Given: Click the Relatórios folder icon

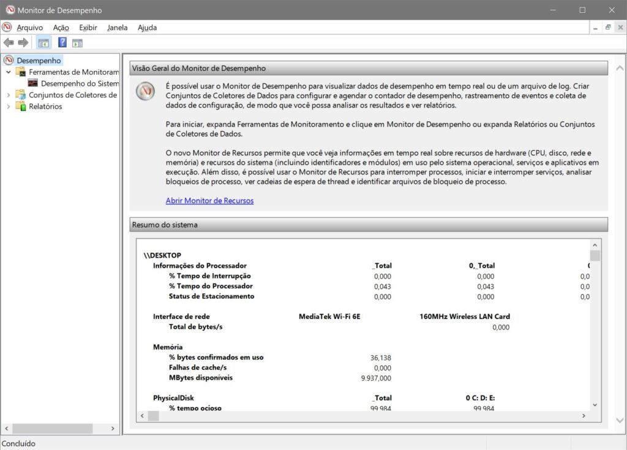Looking at the screenshot, I should 20,107.
